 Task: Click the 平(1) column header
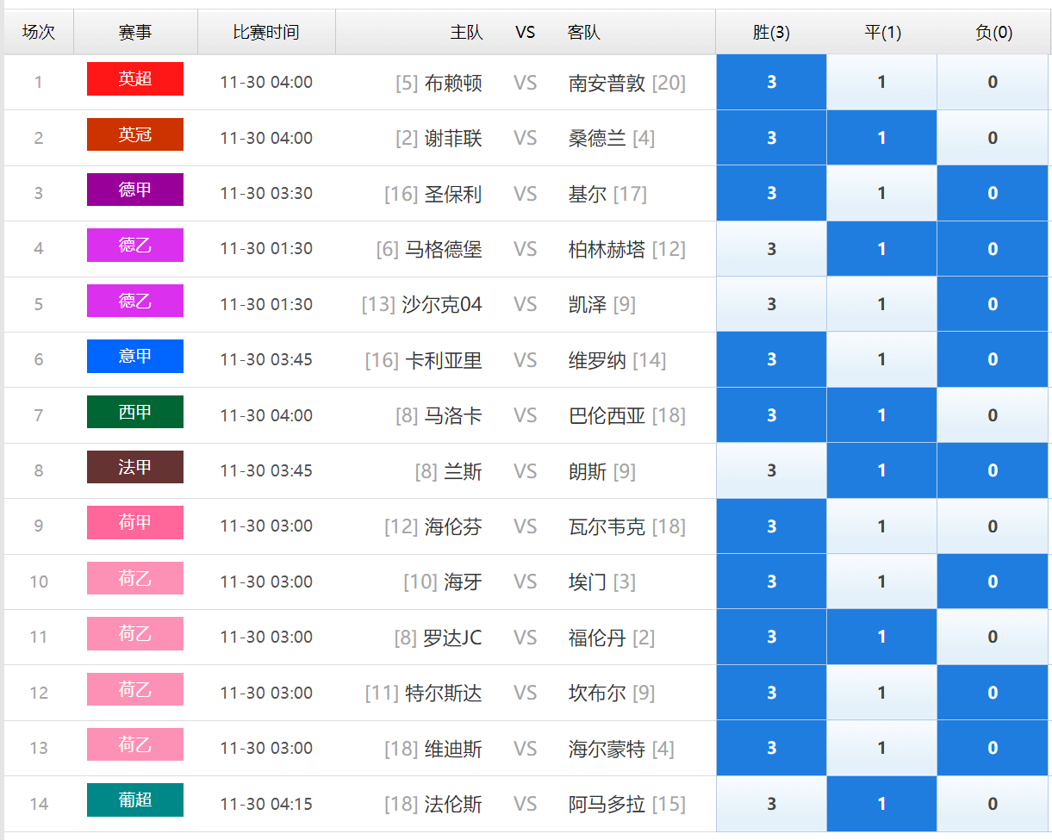coord(882,32)
